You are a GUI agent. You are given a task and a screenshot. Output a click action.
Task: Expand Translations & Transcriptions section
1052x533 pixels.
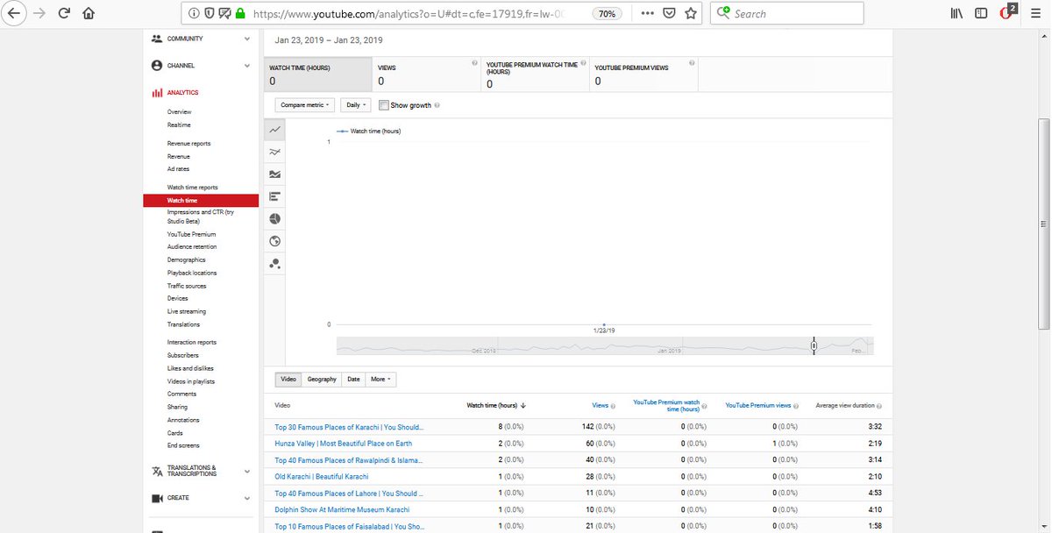(x=202, y=471)
